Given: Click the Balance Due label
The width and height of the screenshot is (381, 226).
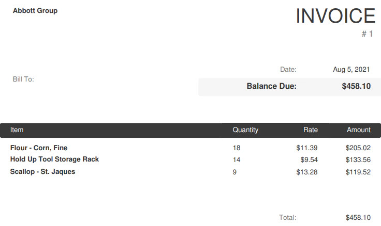Looking at the screenshot, I should click(x=272, y=86).
